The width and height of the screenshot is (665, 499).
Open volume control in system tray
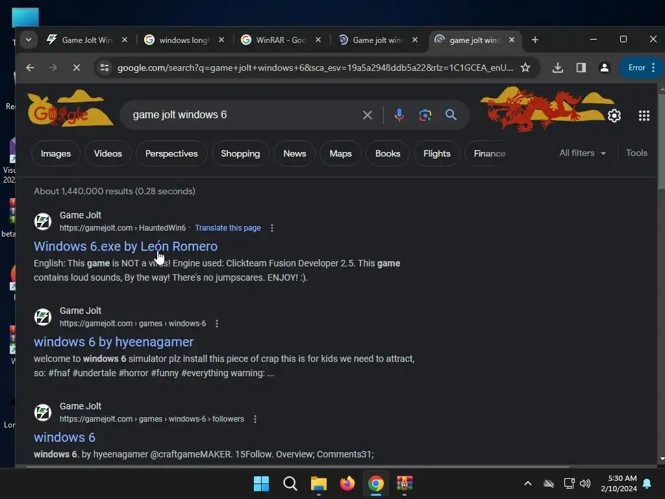[585, 483]
